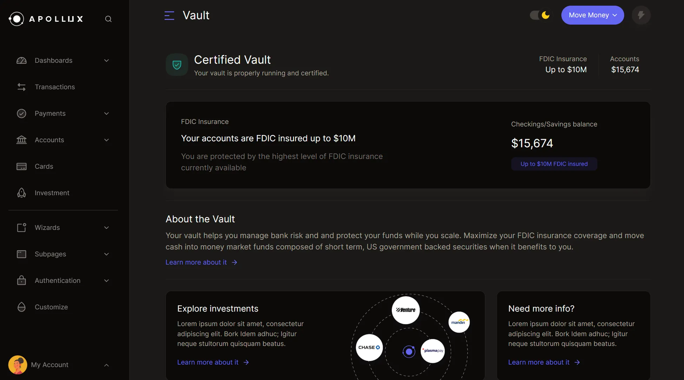The image size is (684, 380).
Task: Expand the Payments menu chevron
Action: coord(106,114)
